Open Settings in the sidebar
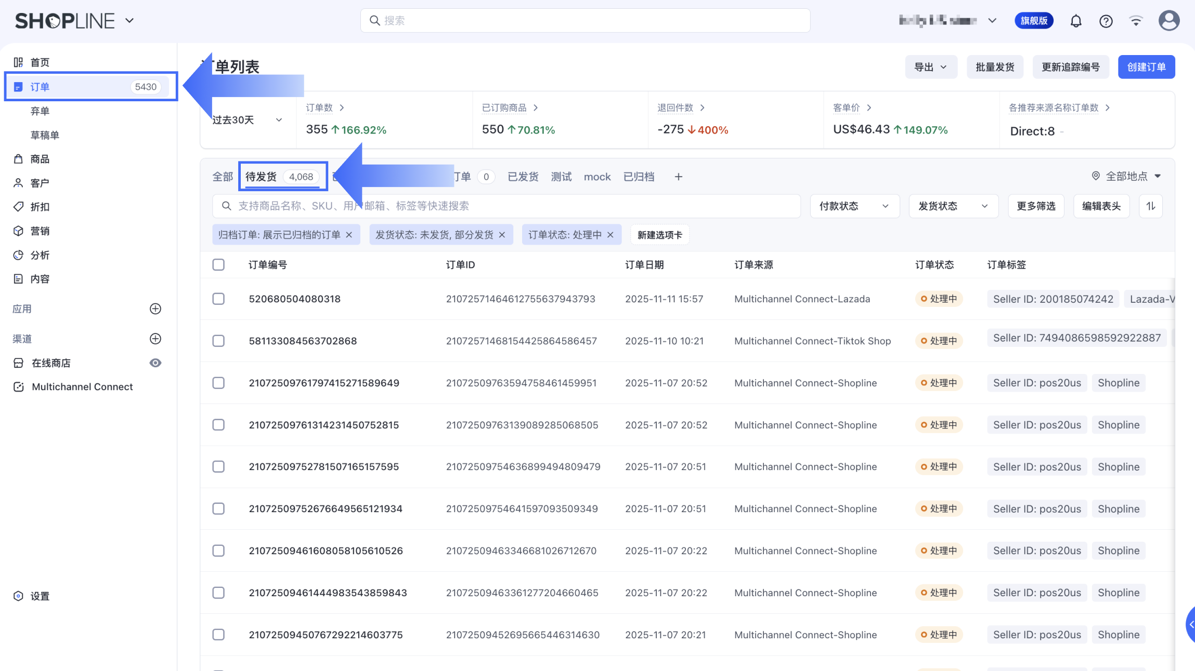Screen dimensions: 1195x671 [40, 596]
